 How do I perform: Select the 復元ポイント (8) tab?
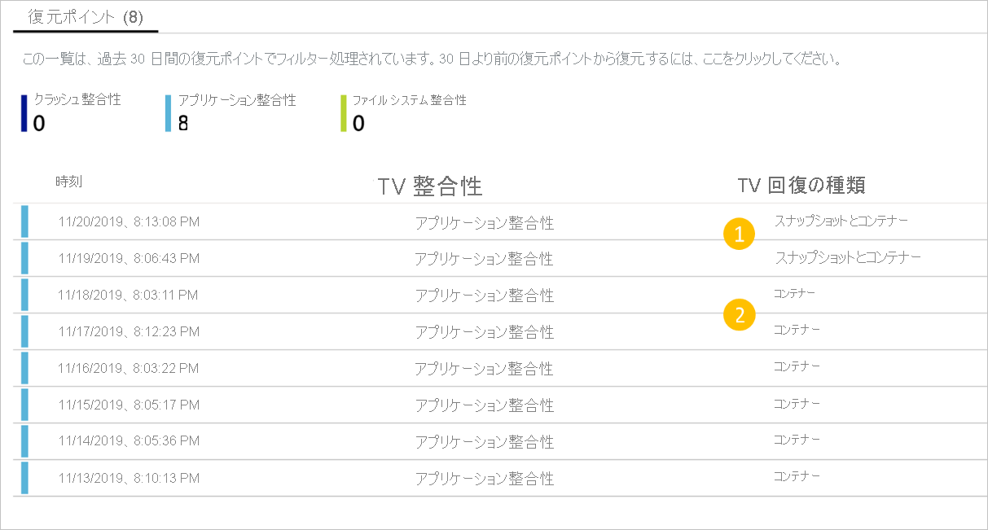click(x=86, y=17)
